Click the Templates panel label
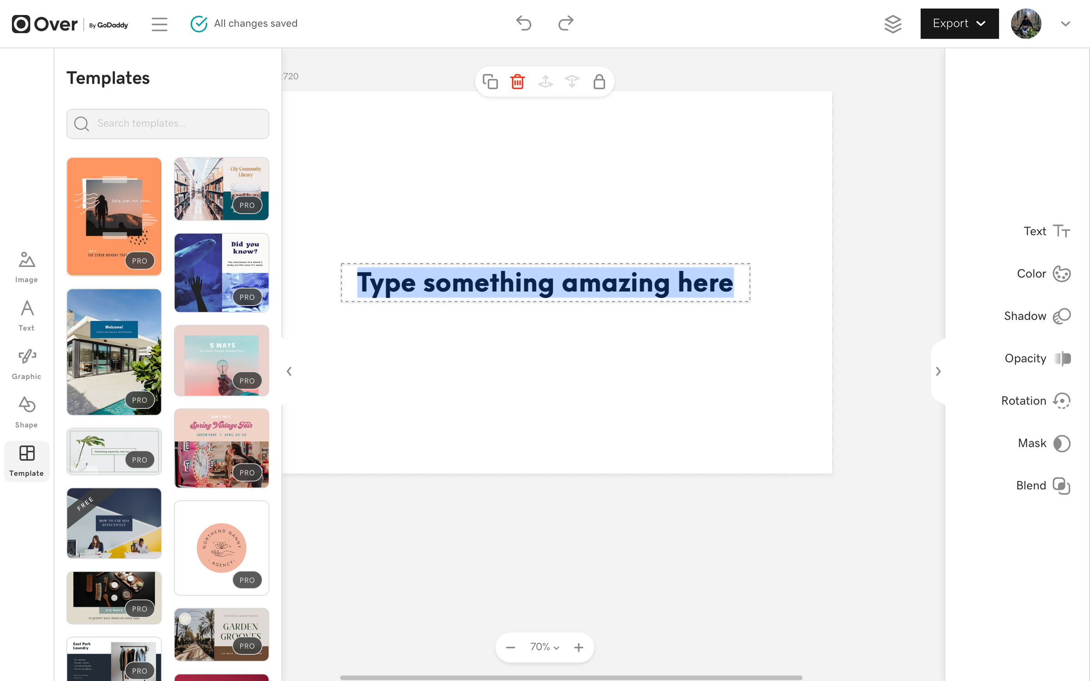The image size is (1090, 681). pyautogui.click(x=108, y=78)
